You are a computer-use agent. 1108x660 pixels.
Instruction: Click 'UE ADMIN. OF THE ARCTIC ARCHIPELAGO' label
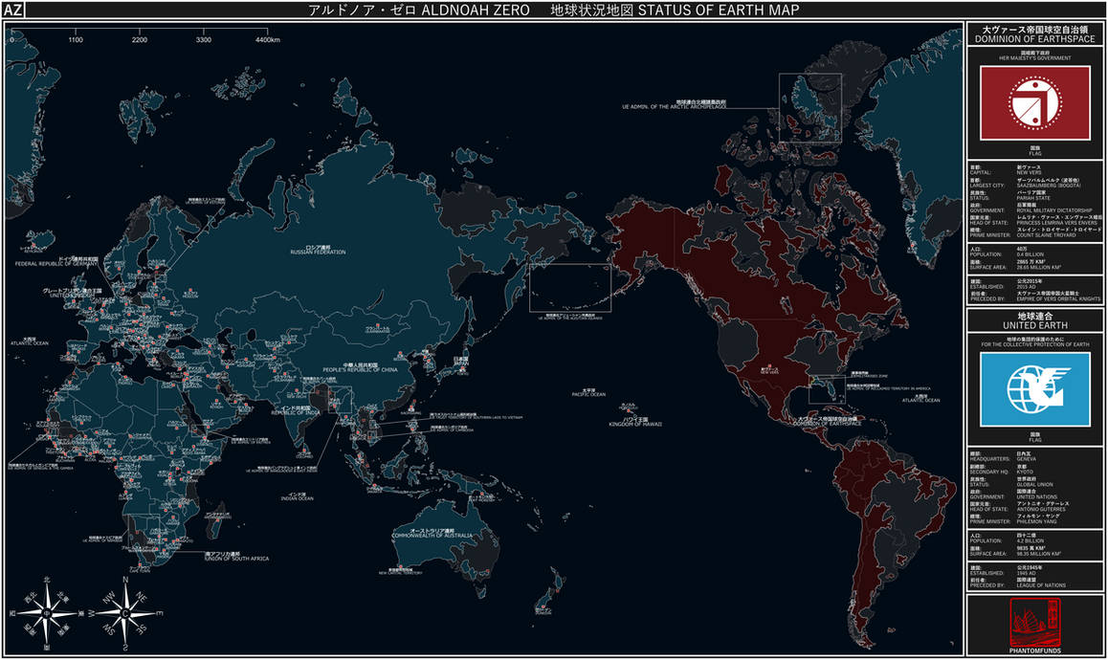click(675, 107)
